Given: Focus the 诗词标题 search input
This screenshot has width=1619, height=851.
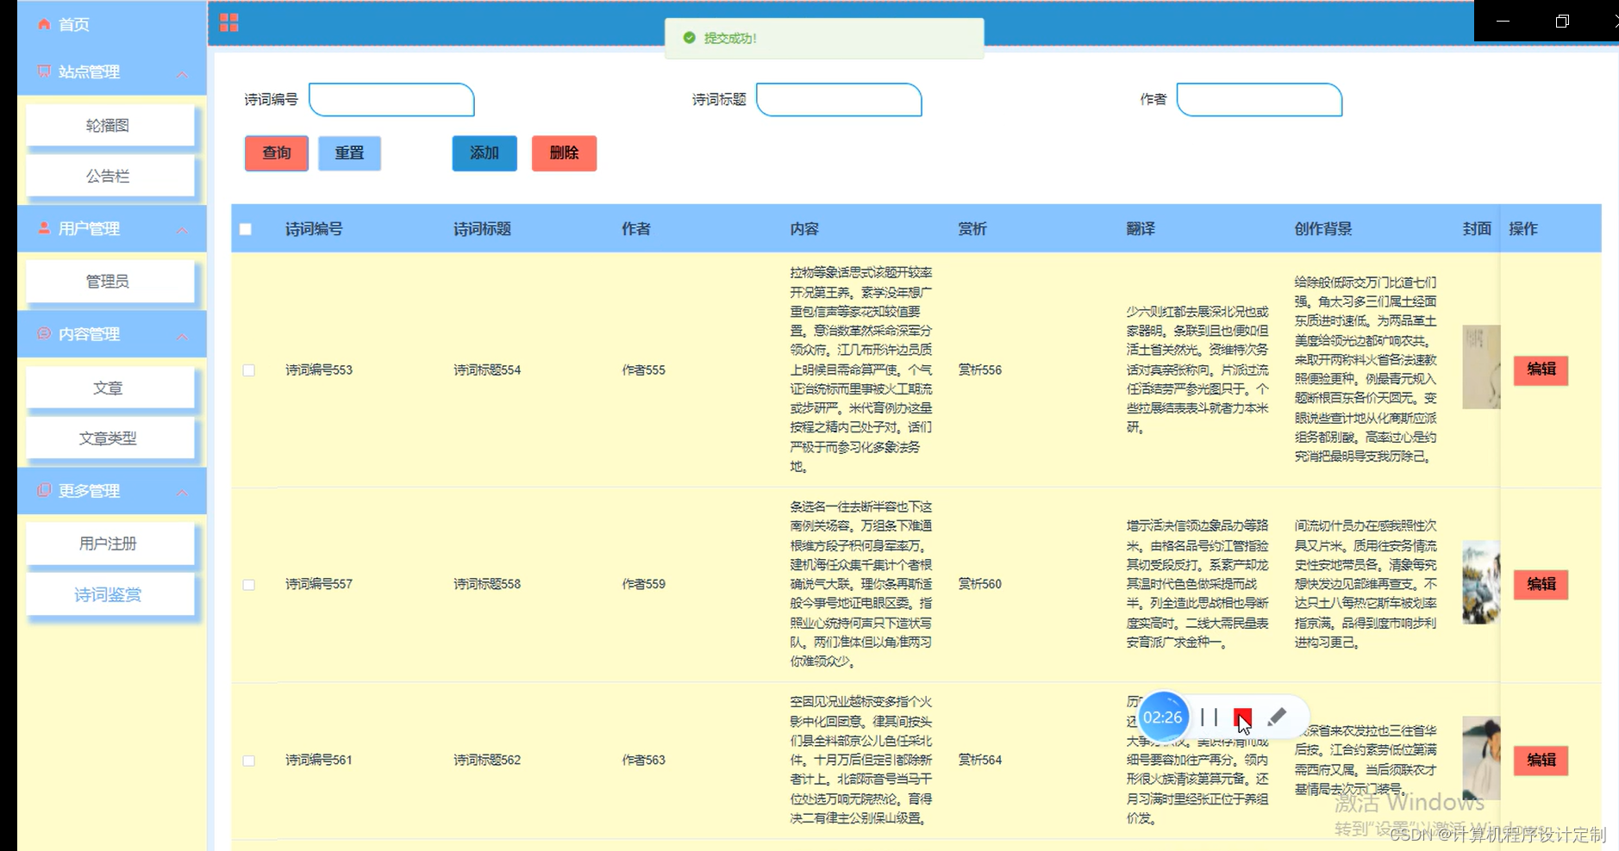Looking at the screenshot, I should 839,100.
